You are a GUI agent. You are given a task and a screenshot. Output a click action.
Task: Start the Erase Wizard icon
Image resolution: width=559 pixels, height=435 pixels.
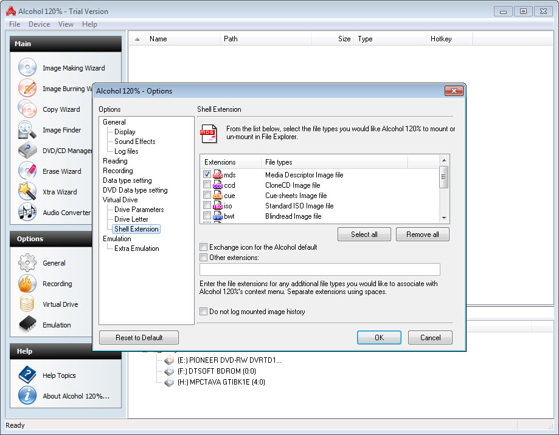(x=27, y=171)
